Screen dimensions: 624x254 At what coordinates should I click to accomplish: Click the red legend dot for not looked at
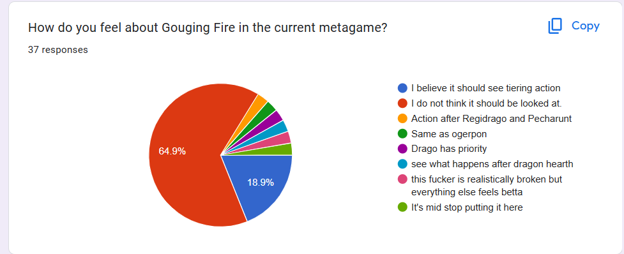pos(402,103)
